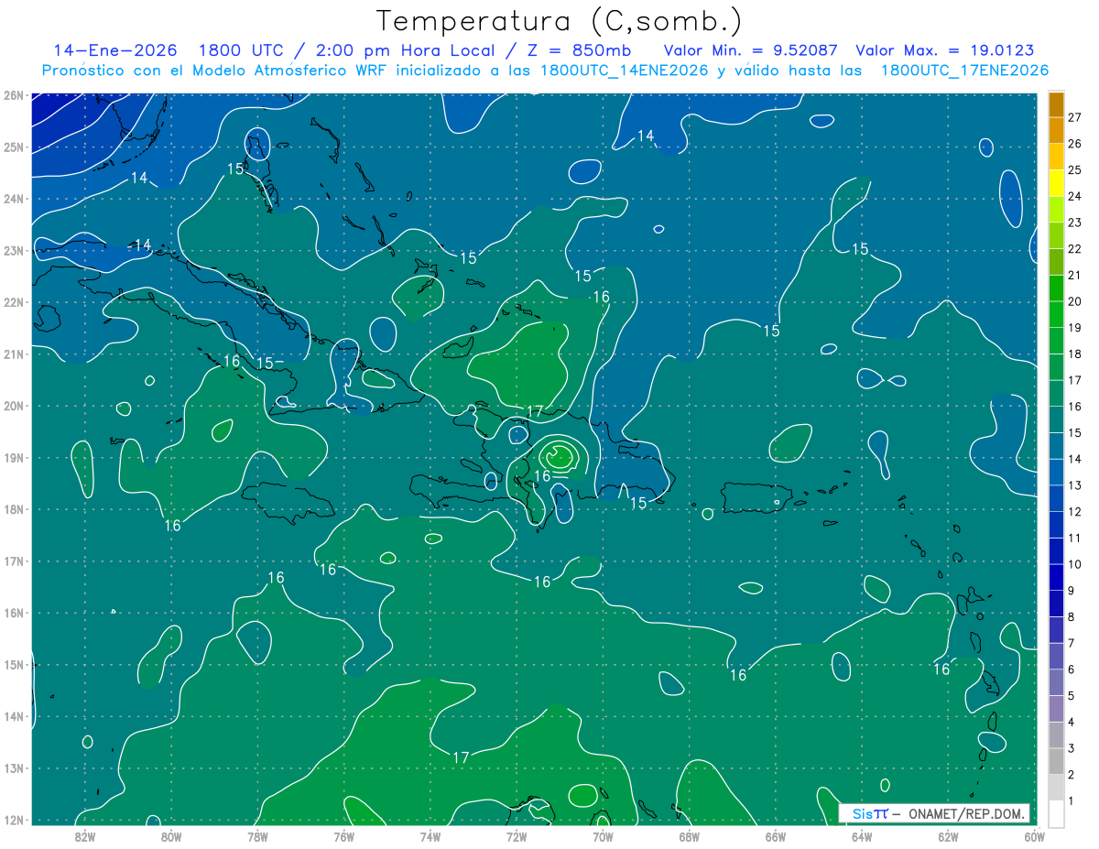Click legend color band between 24 and 25

[x=1056, y=182]
